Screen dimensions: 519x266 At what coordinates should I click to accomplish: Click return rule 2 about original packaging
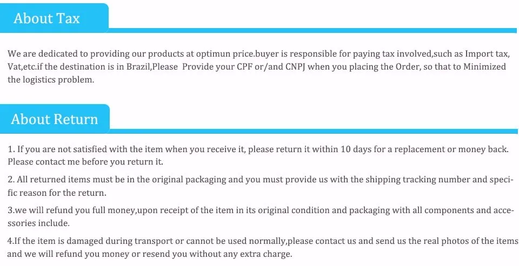pos(261,186)
